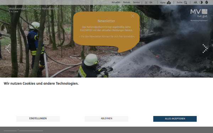
Task: Open the Aktuelles menu
Action: [116, 2]
